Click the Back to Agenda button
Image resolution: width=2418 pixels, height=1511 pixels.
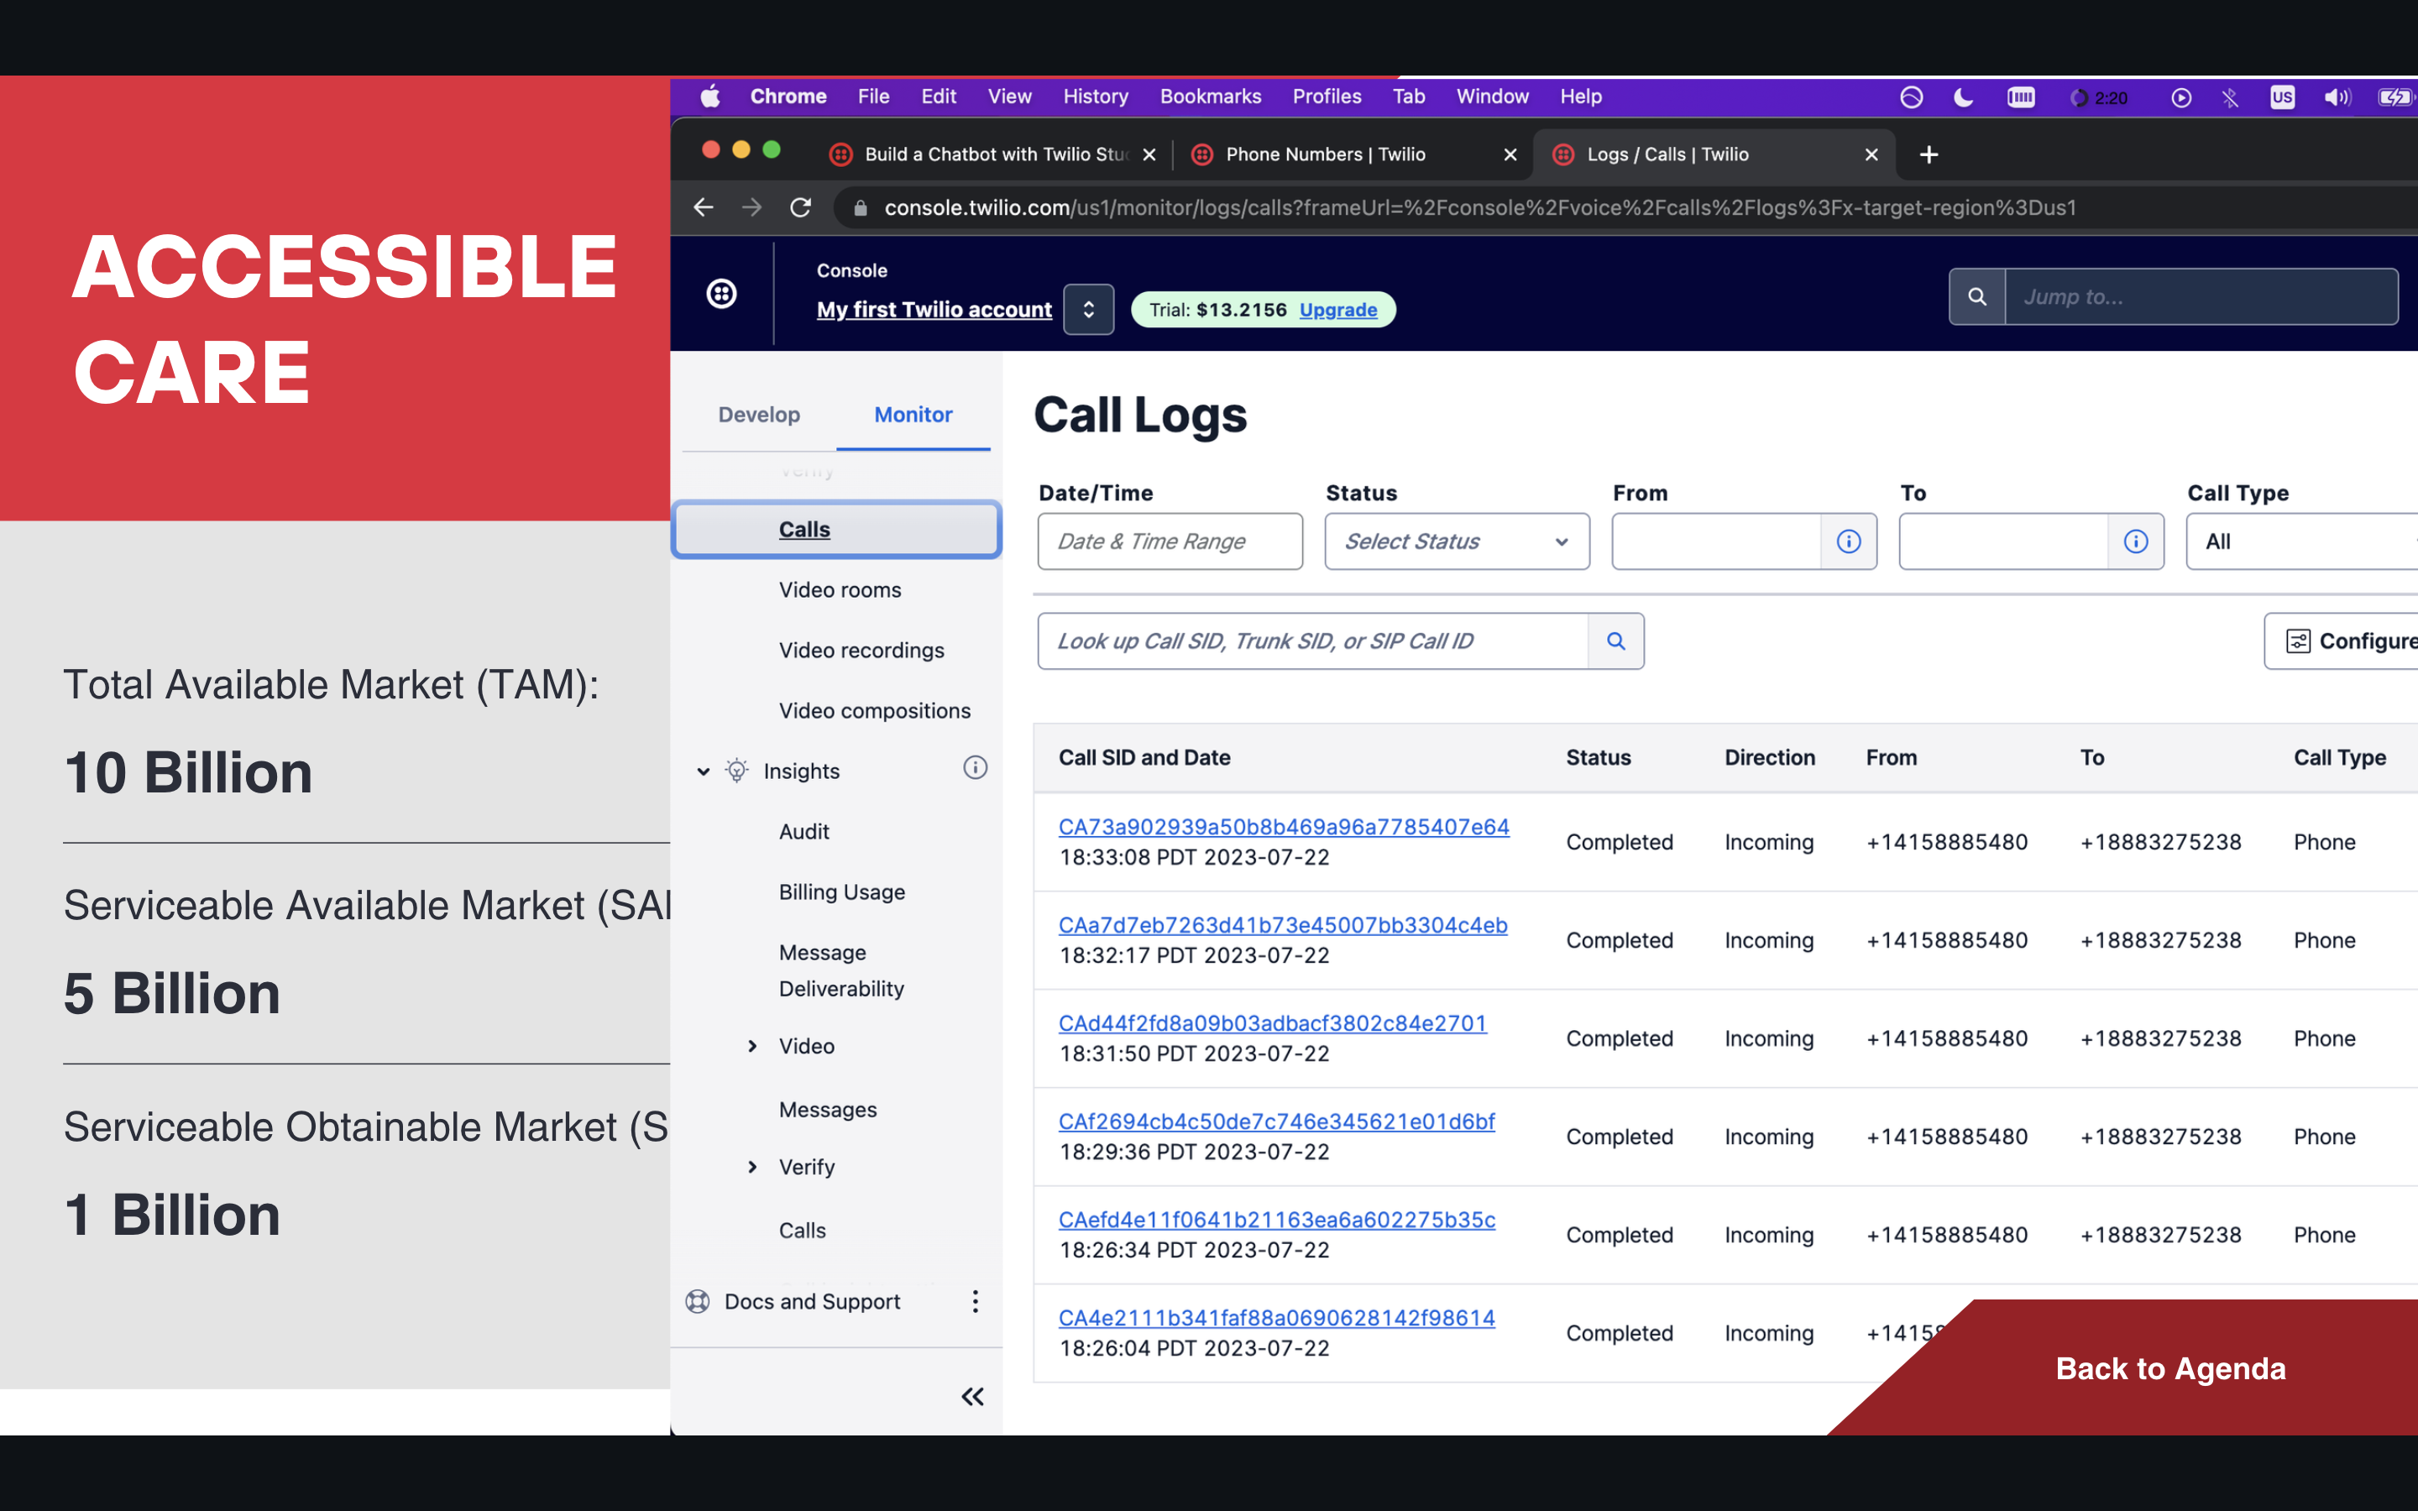click(2169, 1368)
